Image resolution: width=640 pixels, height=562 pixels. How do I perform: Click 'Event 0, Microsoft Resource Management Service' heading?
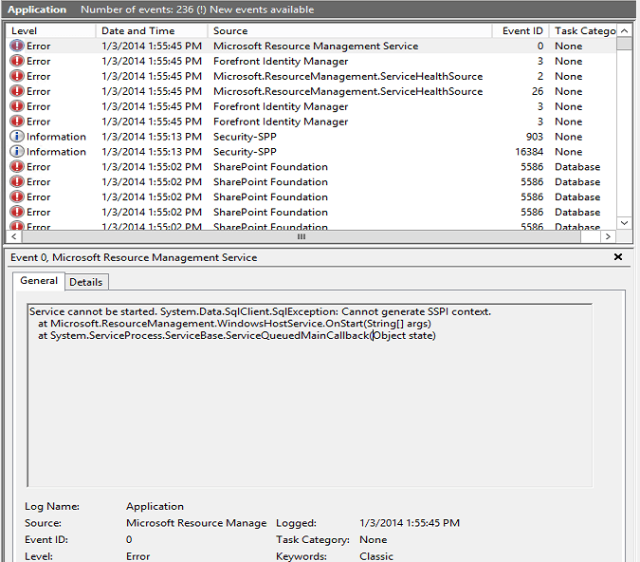click(x=134, y=257)
